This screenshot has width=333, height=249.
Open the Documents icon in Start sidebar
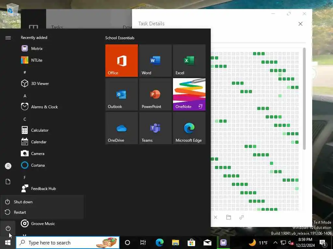point(8,182)
